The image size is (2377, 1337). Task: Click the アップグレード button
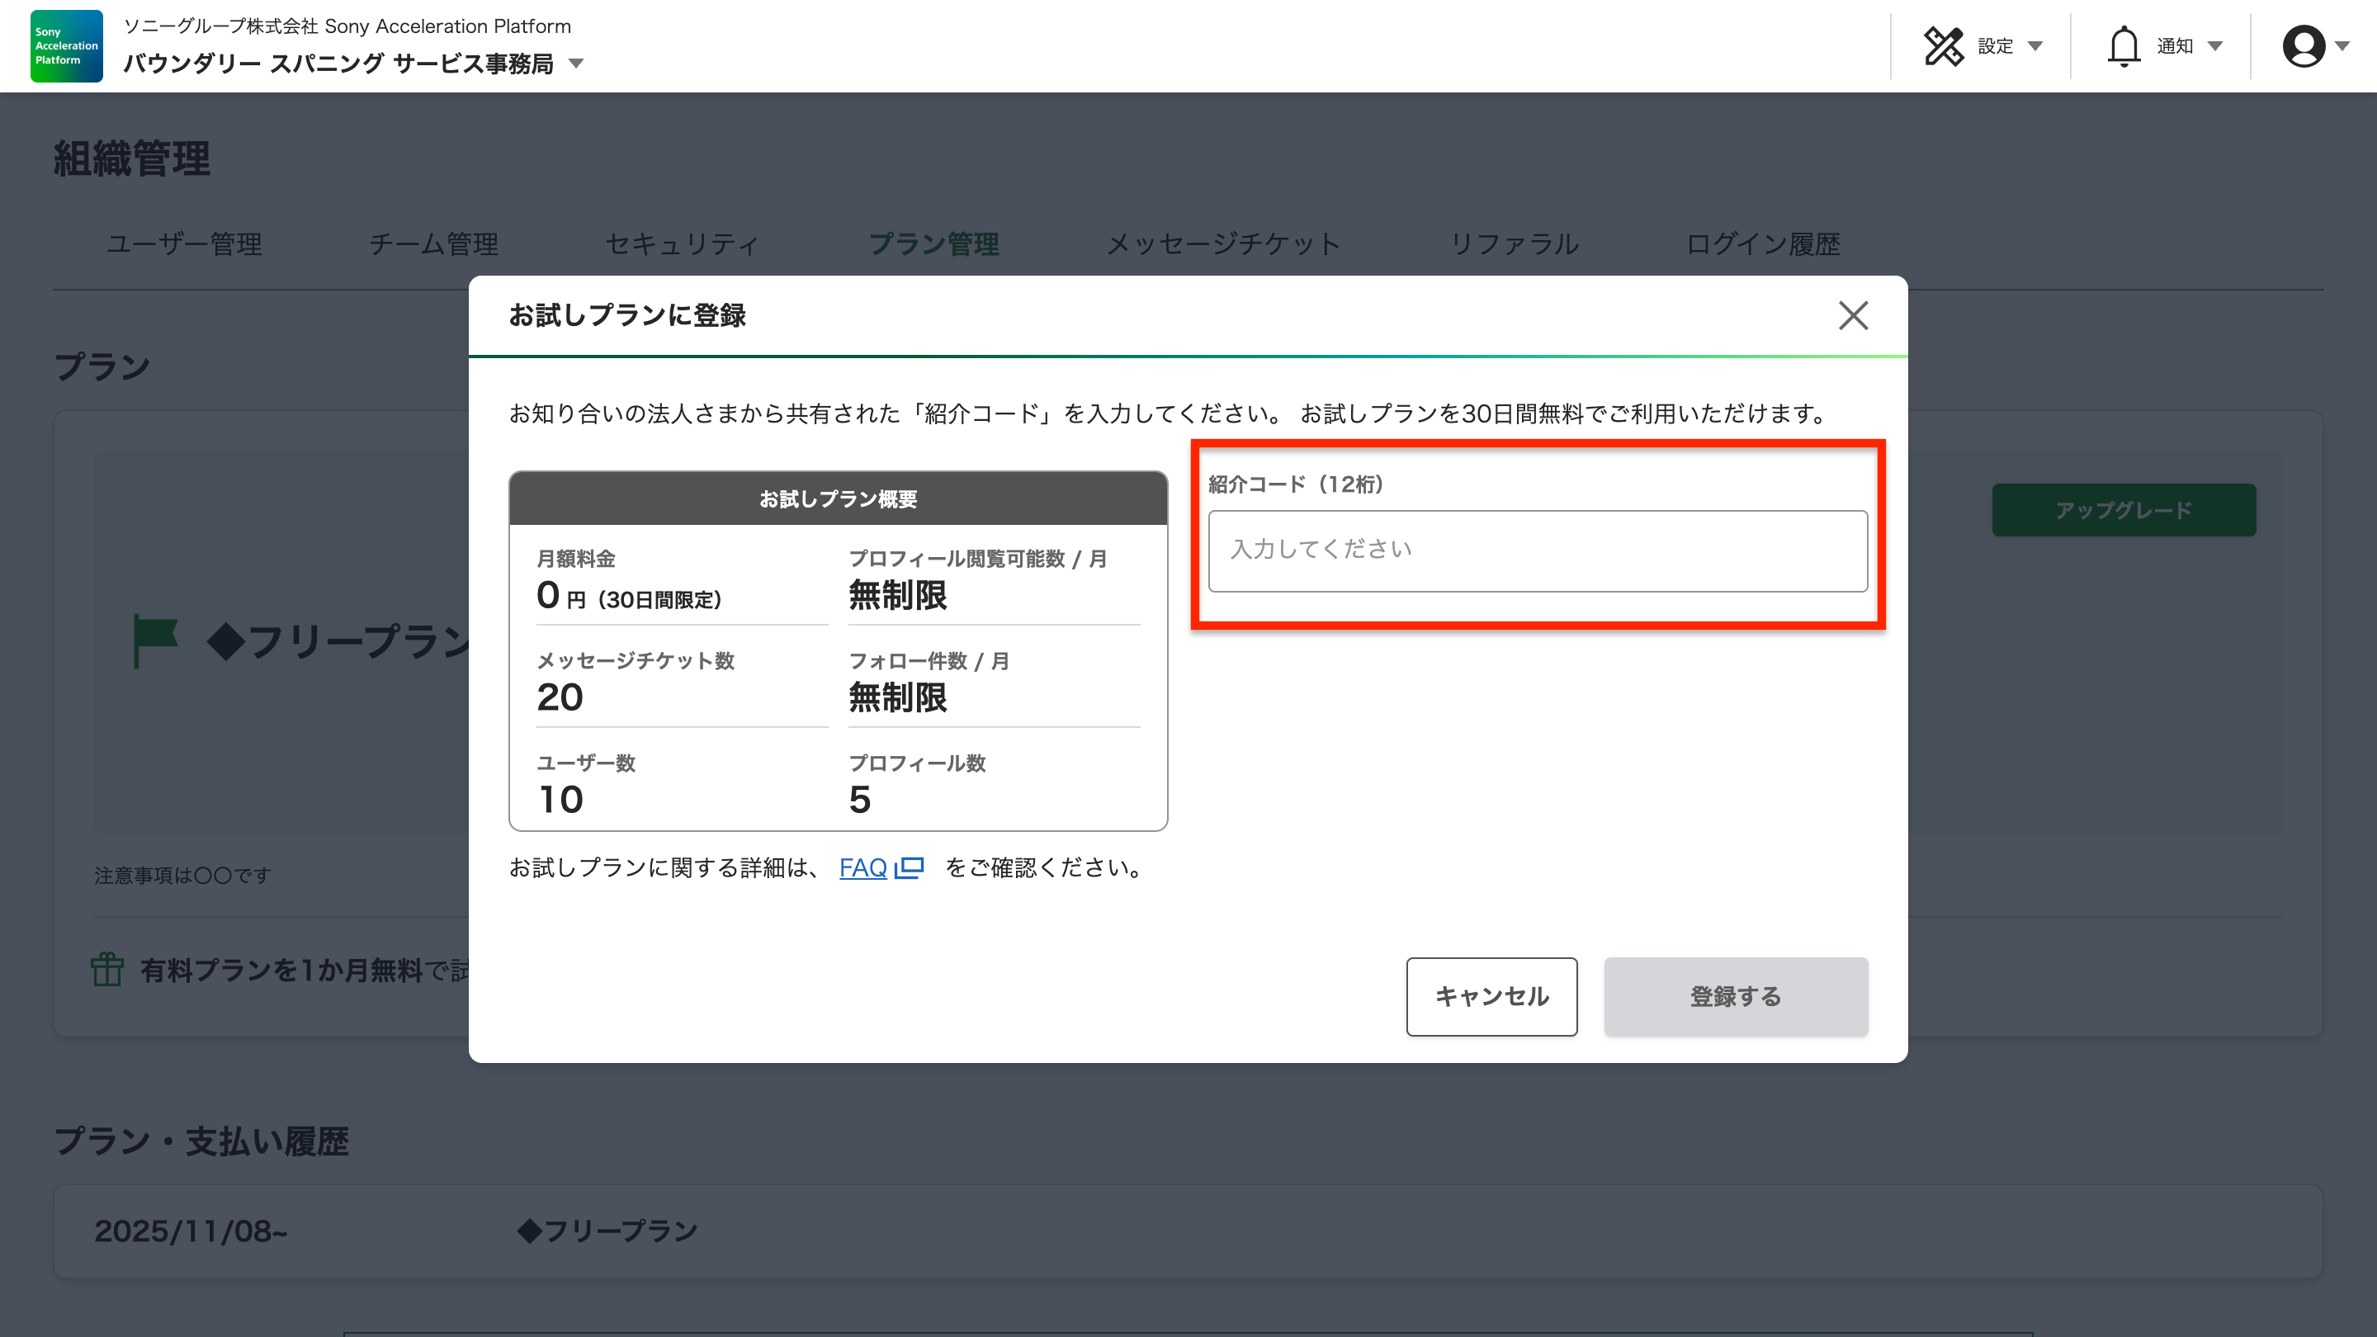[x=2124, y=510]
